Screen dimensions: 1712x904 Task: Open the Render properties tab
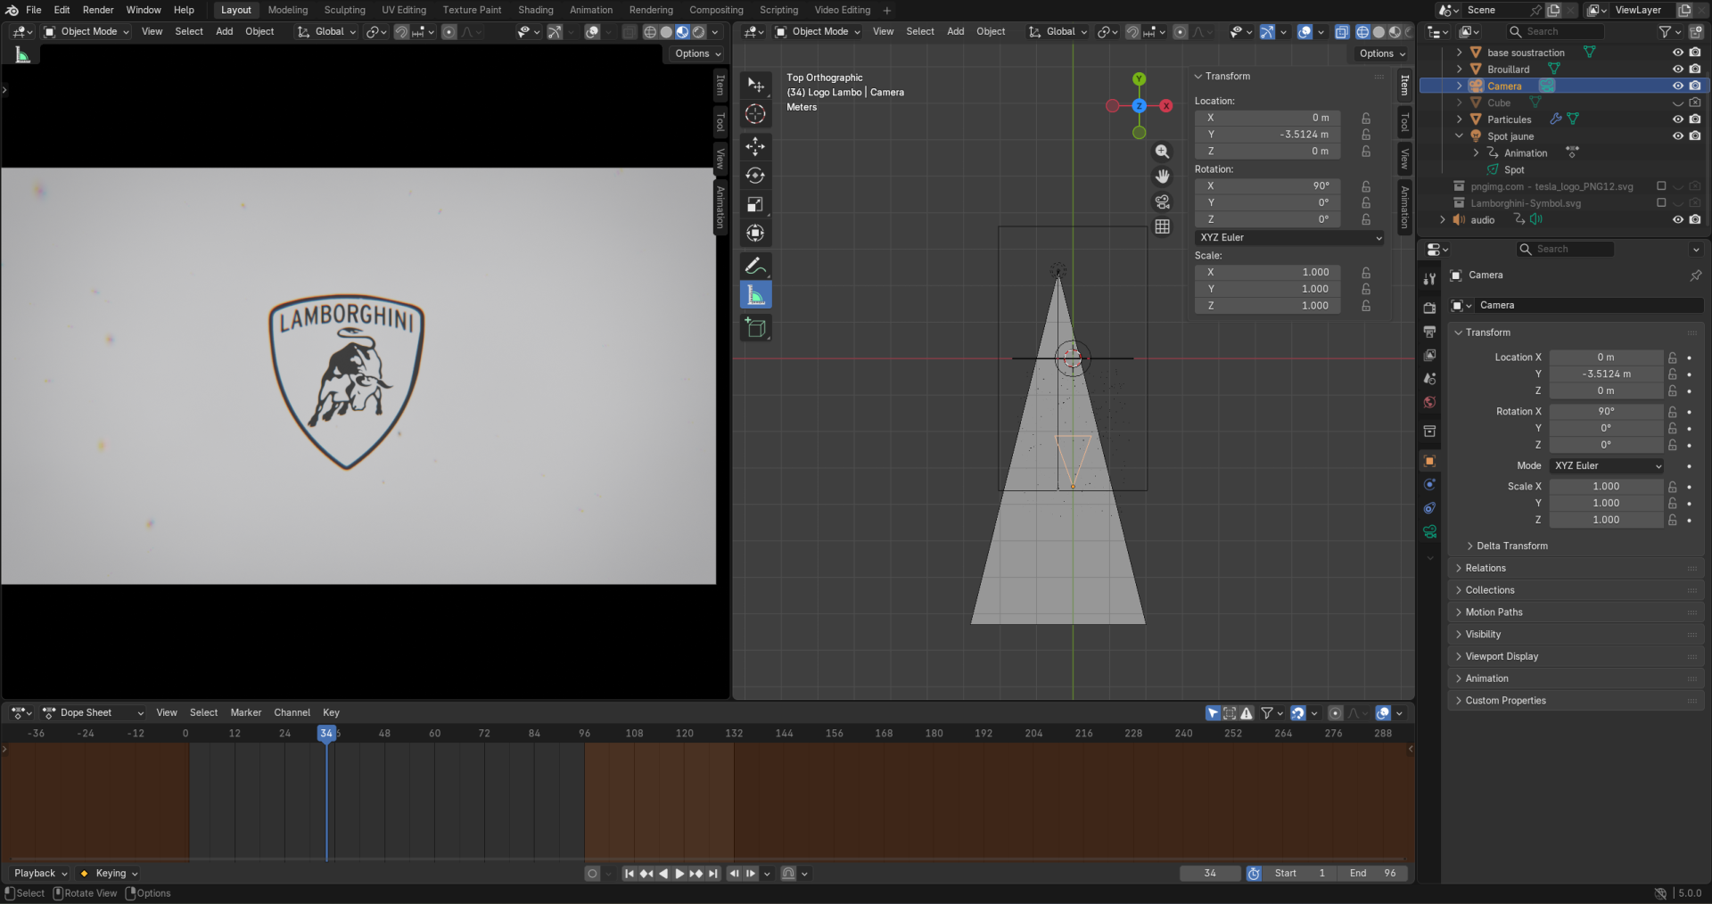coord(1429,308)
